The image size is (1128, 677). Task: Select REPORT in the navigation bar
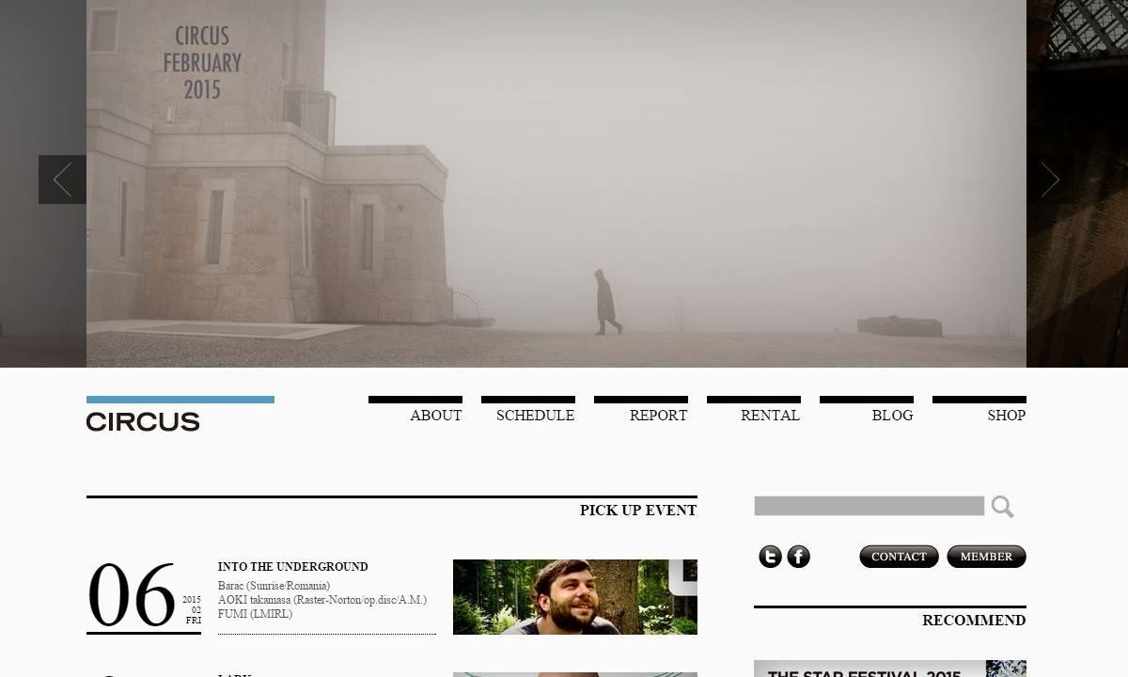658,415
